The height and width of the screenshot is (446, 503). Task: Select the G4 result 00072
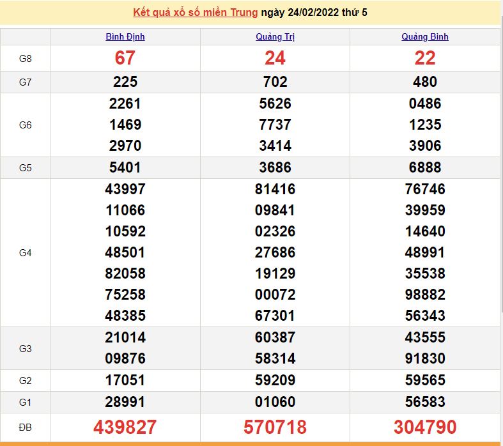[x=275, y=295]
